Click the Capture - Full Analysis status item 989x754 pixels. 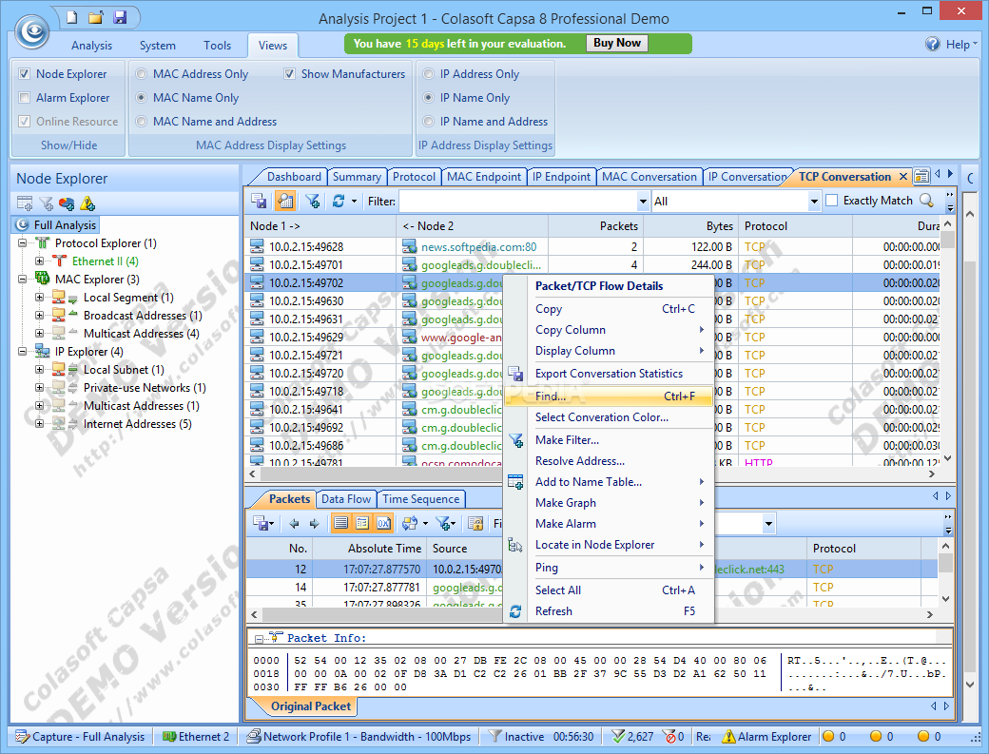point(80,736)
